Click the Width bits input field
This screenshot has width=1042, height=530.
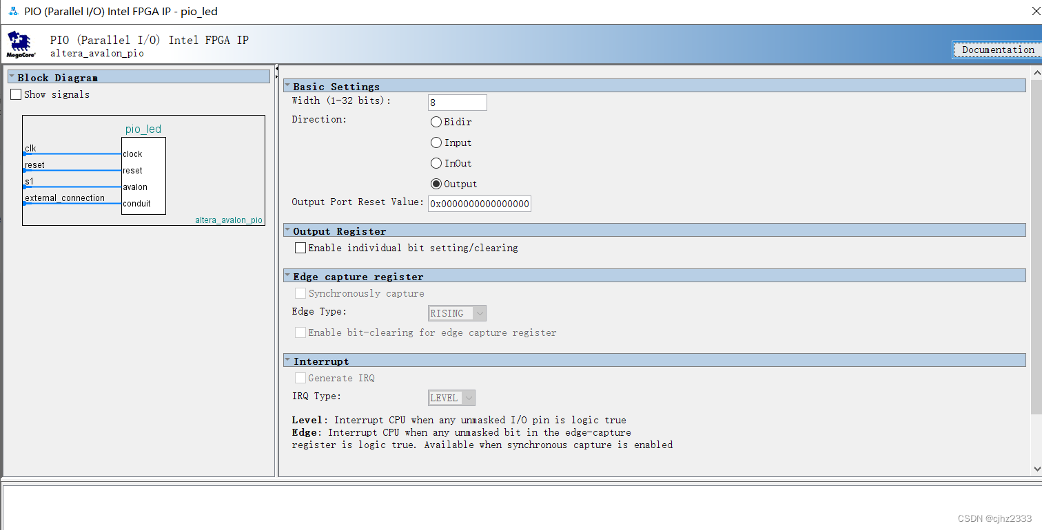(x=458, y=103)
